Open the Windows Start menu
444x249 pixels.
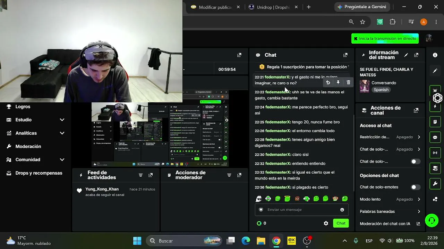[137, 241]
